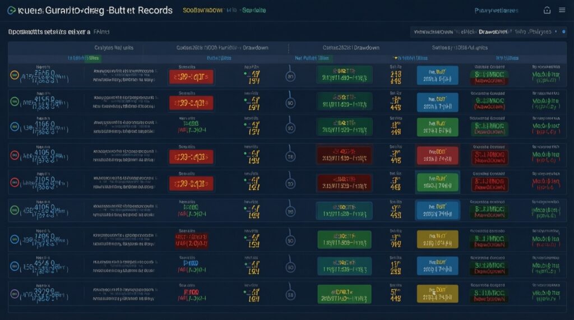Click the round pin dial in last row
The height and width of the screenshot is (320, 574).
pos(290,295)
